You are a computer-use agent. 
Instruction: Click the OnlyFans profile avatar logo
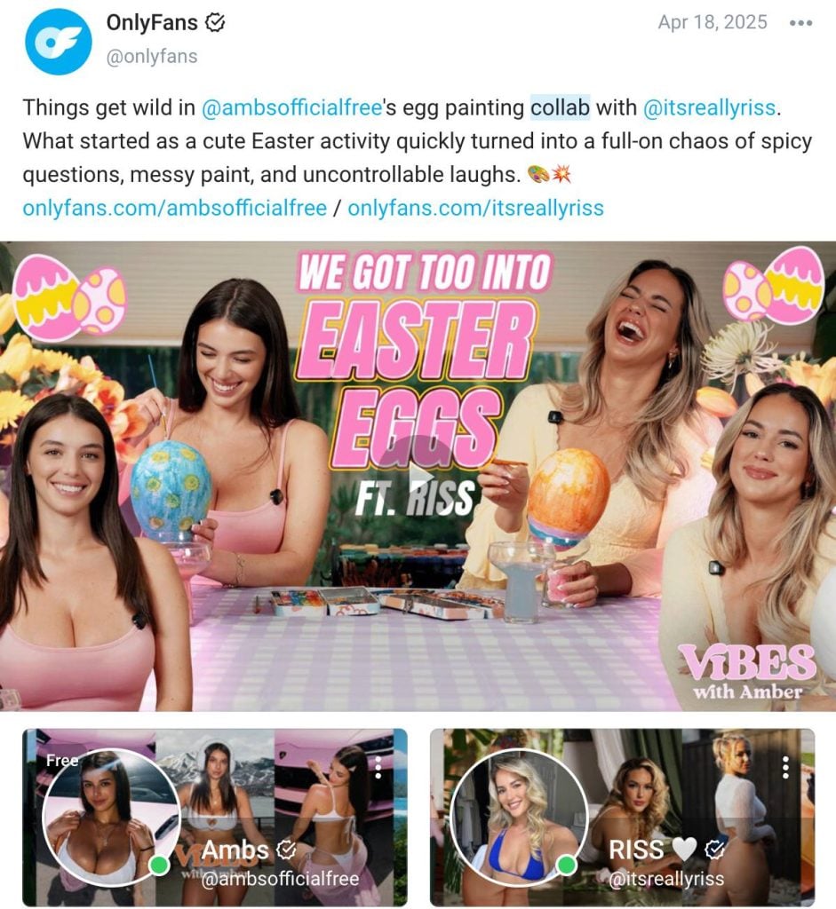(x=58, y=42)
